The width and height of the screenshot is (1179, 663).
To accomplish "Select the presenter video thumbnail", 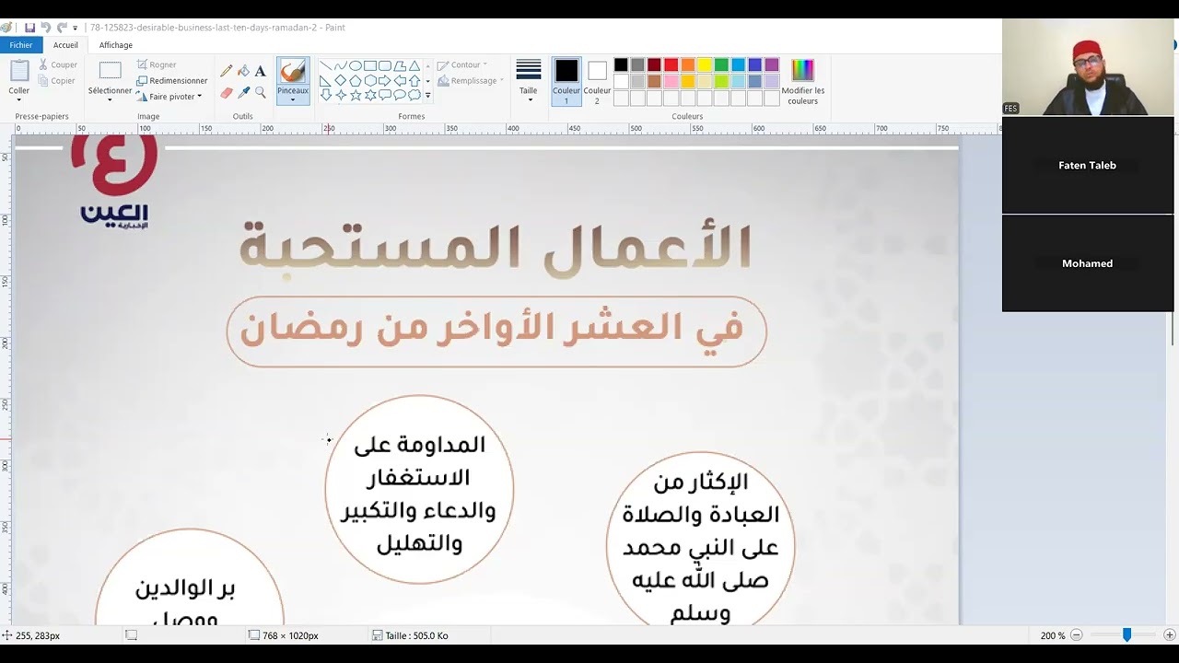I will (x=1088, y=67).
